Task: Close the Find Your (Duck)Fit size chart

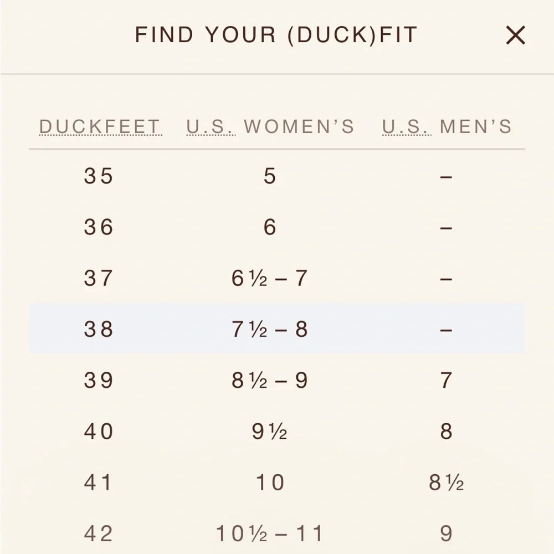Action: tap(515, 36)
